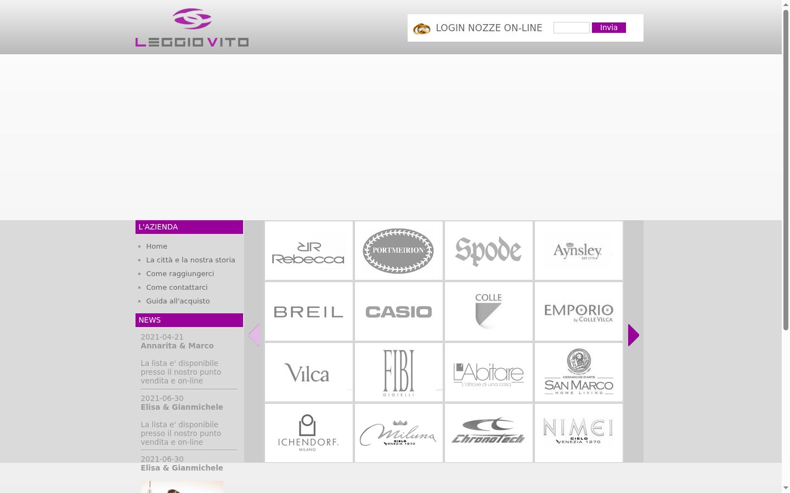The width and height of the screenshot is (790, 493).
Task: Show next brands with right arrow
Action: [x=634, y=335]
